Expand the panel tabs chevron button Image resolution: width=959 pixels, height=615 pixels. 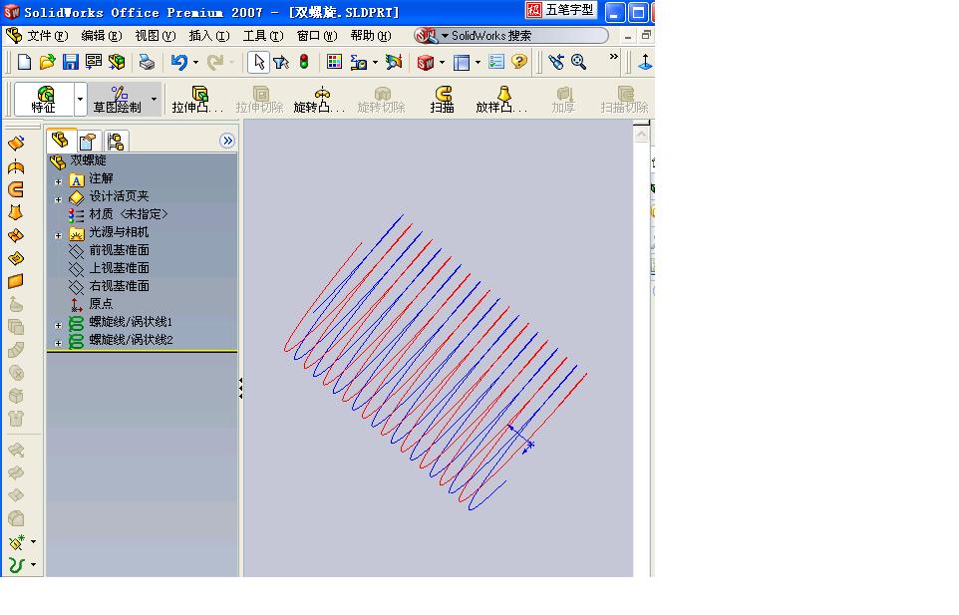coord(227,142)
